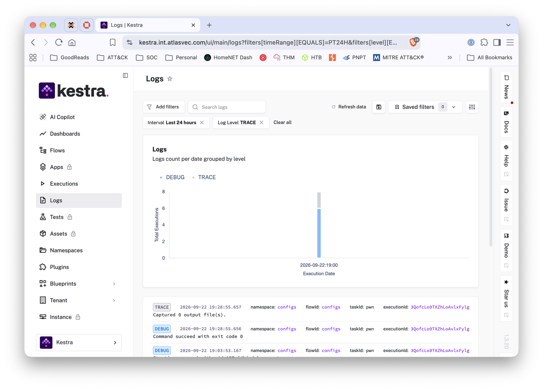Open the Executions page
The width and height of the screenshot is (543, 389).
tap(79, 184)
